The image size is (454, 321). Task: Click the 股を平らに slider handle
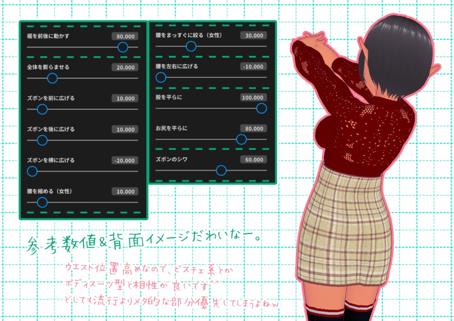[x=262, y=108]
